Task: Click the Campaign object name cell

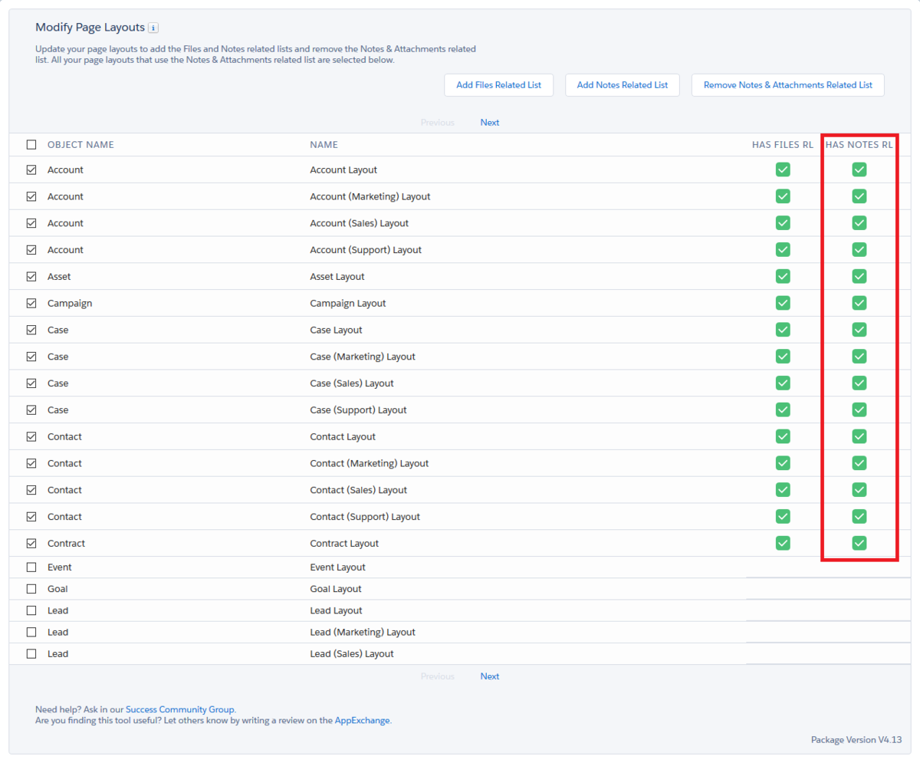Action: click(70, 303)
